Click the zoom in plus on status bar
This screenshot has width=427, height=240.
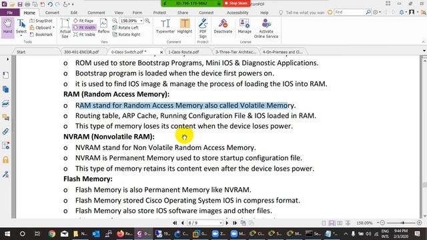pos(420,223)
